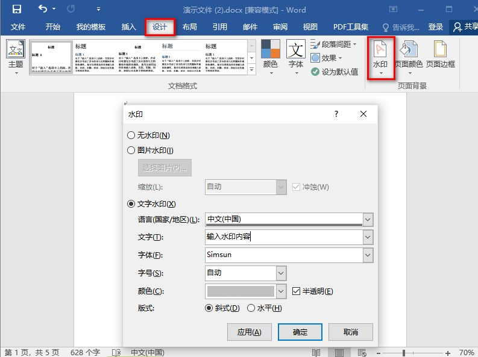
Task: Expand the 语言 language dropdown arrow
Action: tap(368, 219)
